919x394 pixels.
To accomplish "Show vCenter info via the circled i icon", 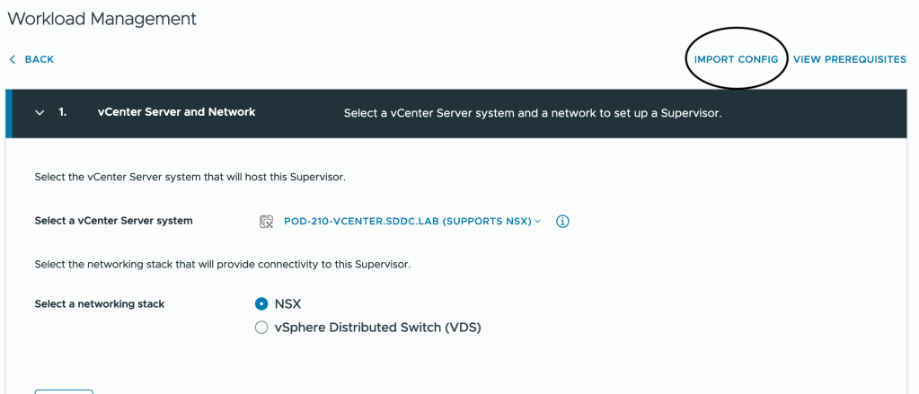I will (563, 221).
